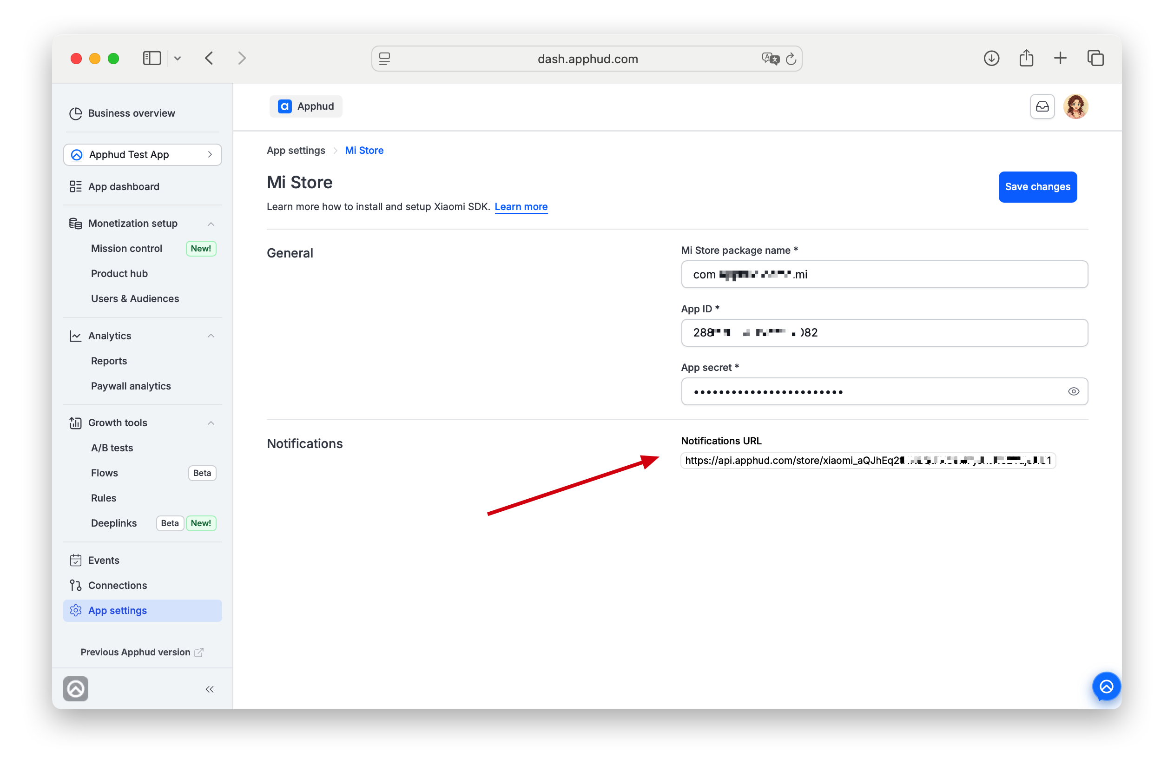Open Mission control
The image size is (1174, 779).
click(127, 248)
